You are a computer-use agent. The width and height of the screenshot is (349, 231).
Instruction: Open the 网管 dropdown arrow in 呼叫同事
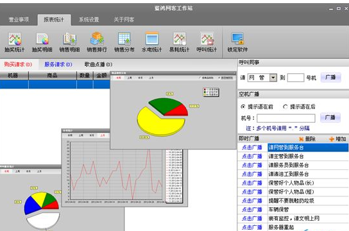273,78
